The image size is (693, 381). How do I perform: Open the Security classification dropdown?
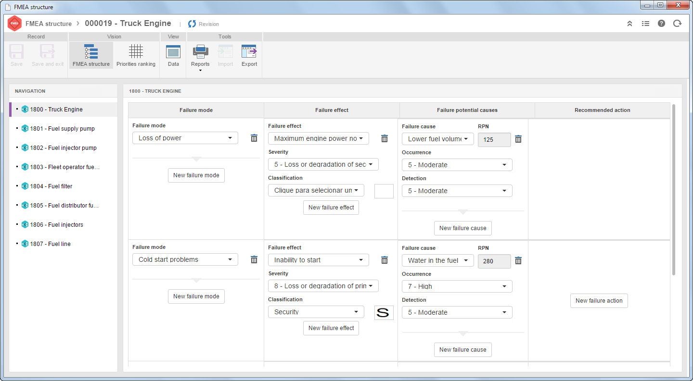[x=316, y=312]
